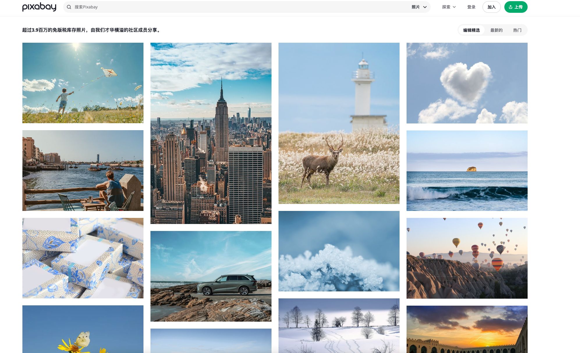This screenshot has width=580, height=353.
Task: Switch to 热门 sorting
Action: tap(517, 30)
